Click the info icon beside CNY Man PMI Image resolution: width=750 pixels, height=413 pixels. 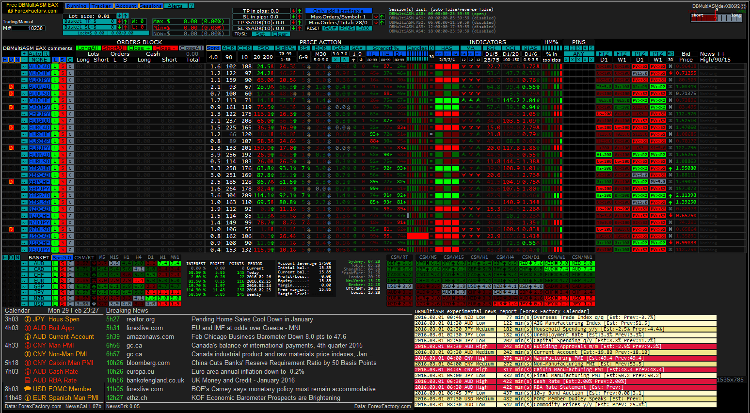28,346
